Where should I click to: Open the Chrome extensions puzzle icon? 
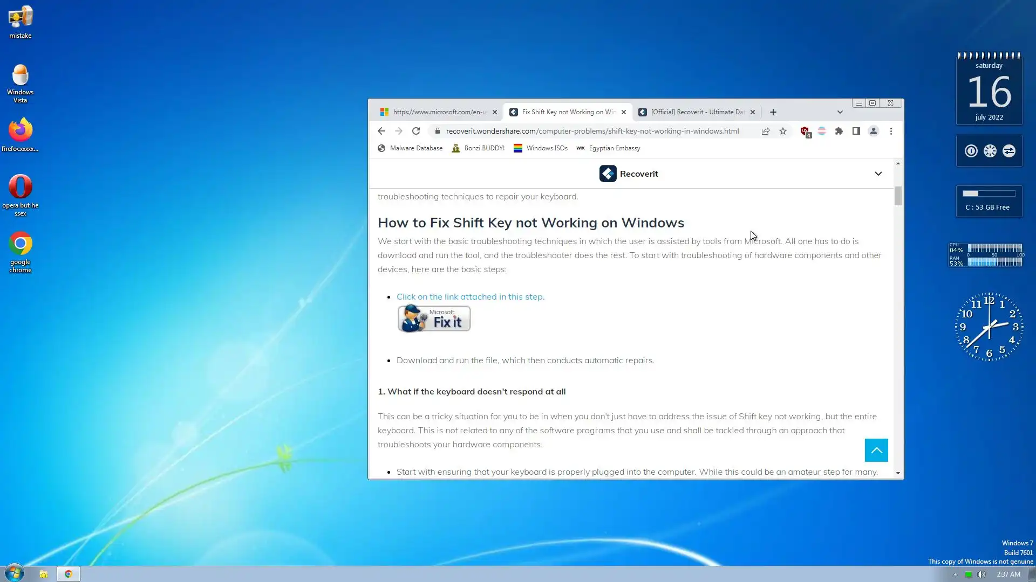[839, 131]
